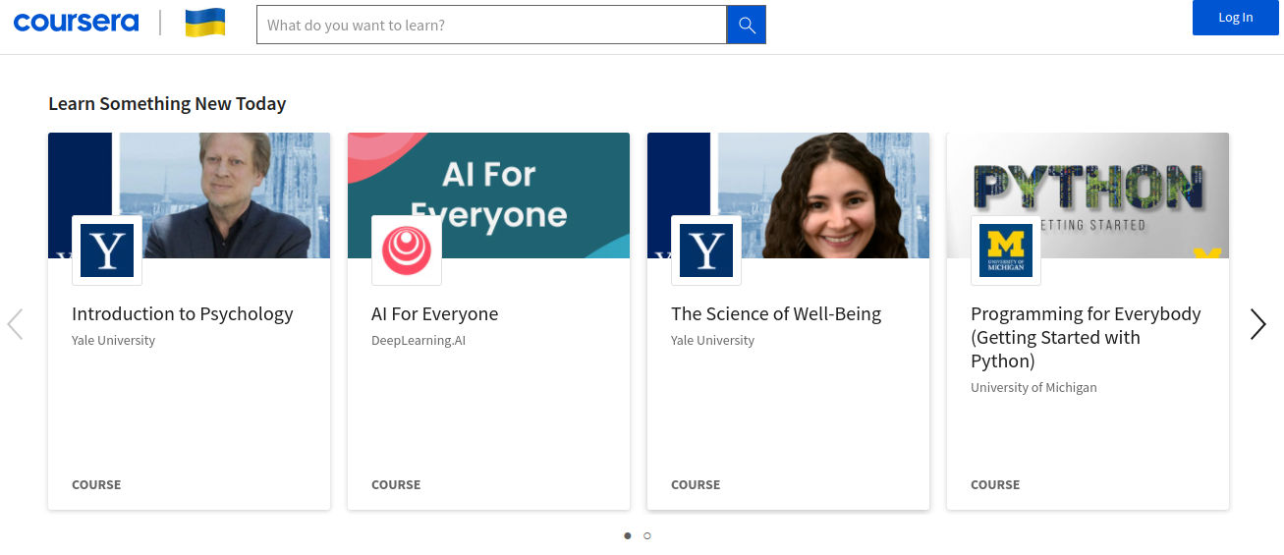Screen dimensions: 1284x555
Task: Open the Introduction to Psychology course title
Action: 183,314
